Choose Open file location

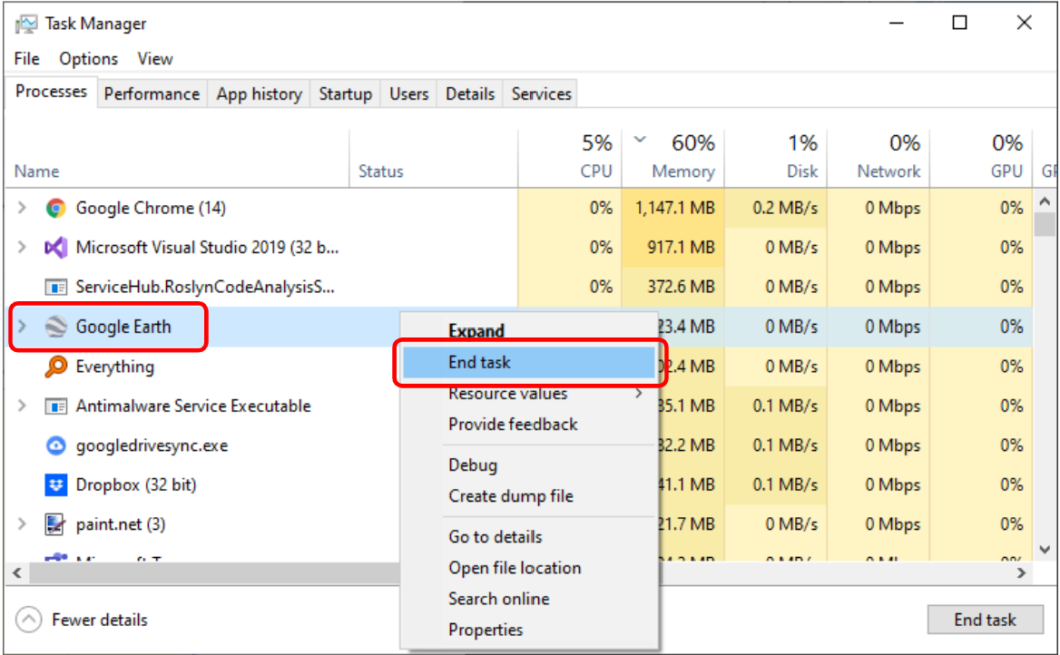coord(515,568)
